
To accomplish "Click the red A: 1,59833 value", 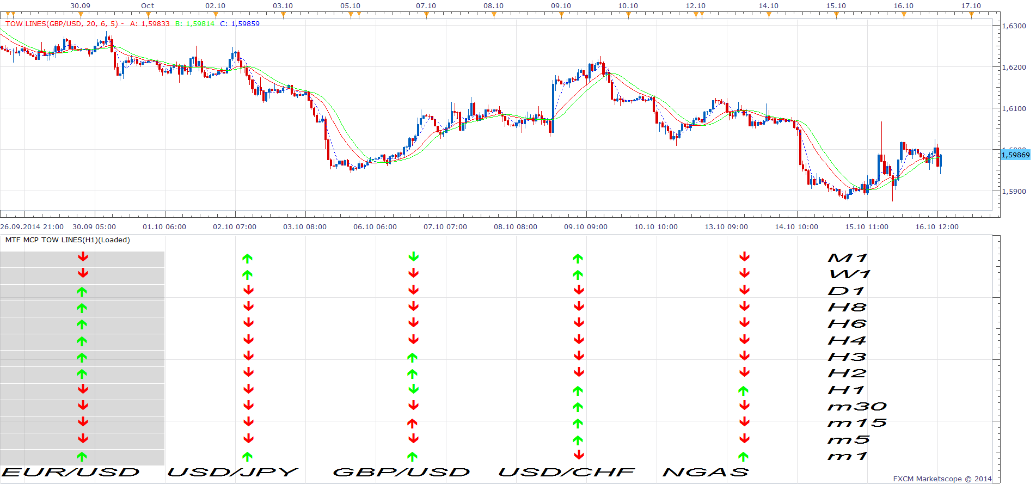I will 150,24.
